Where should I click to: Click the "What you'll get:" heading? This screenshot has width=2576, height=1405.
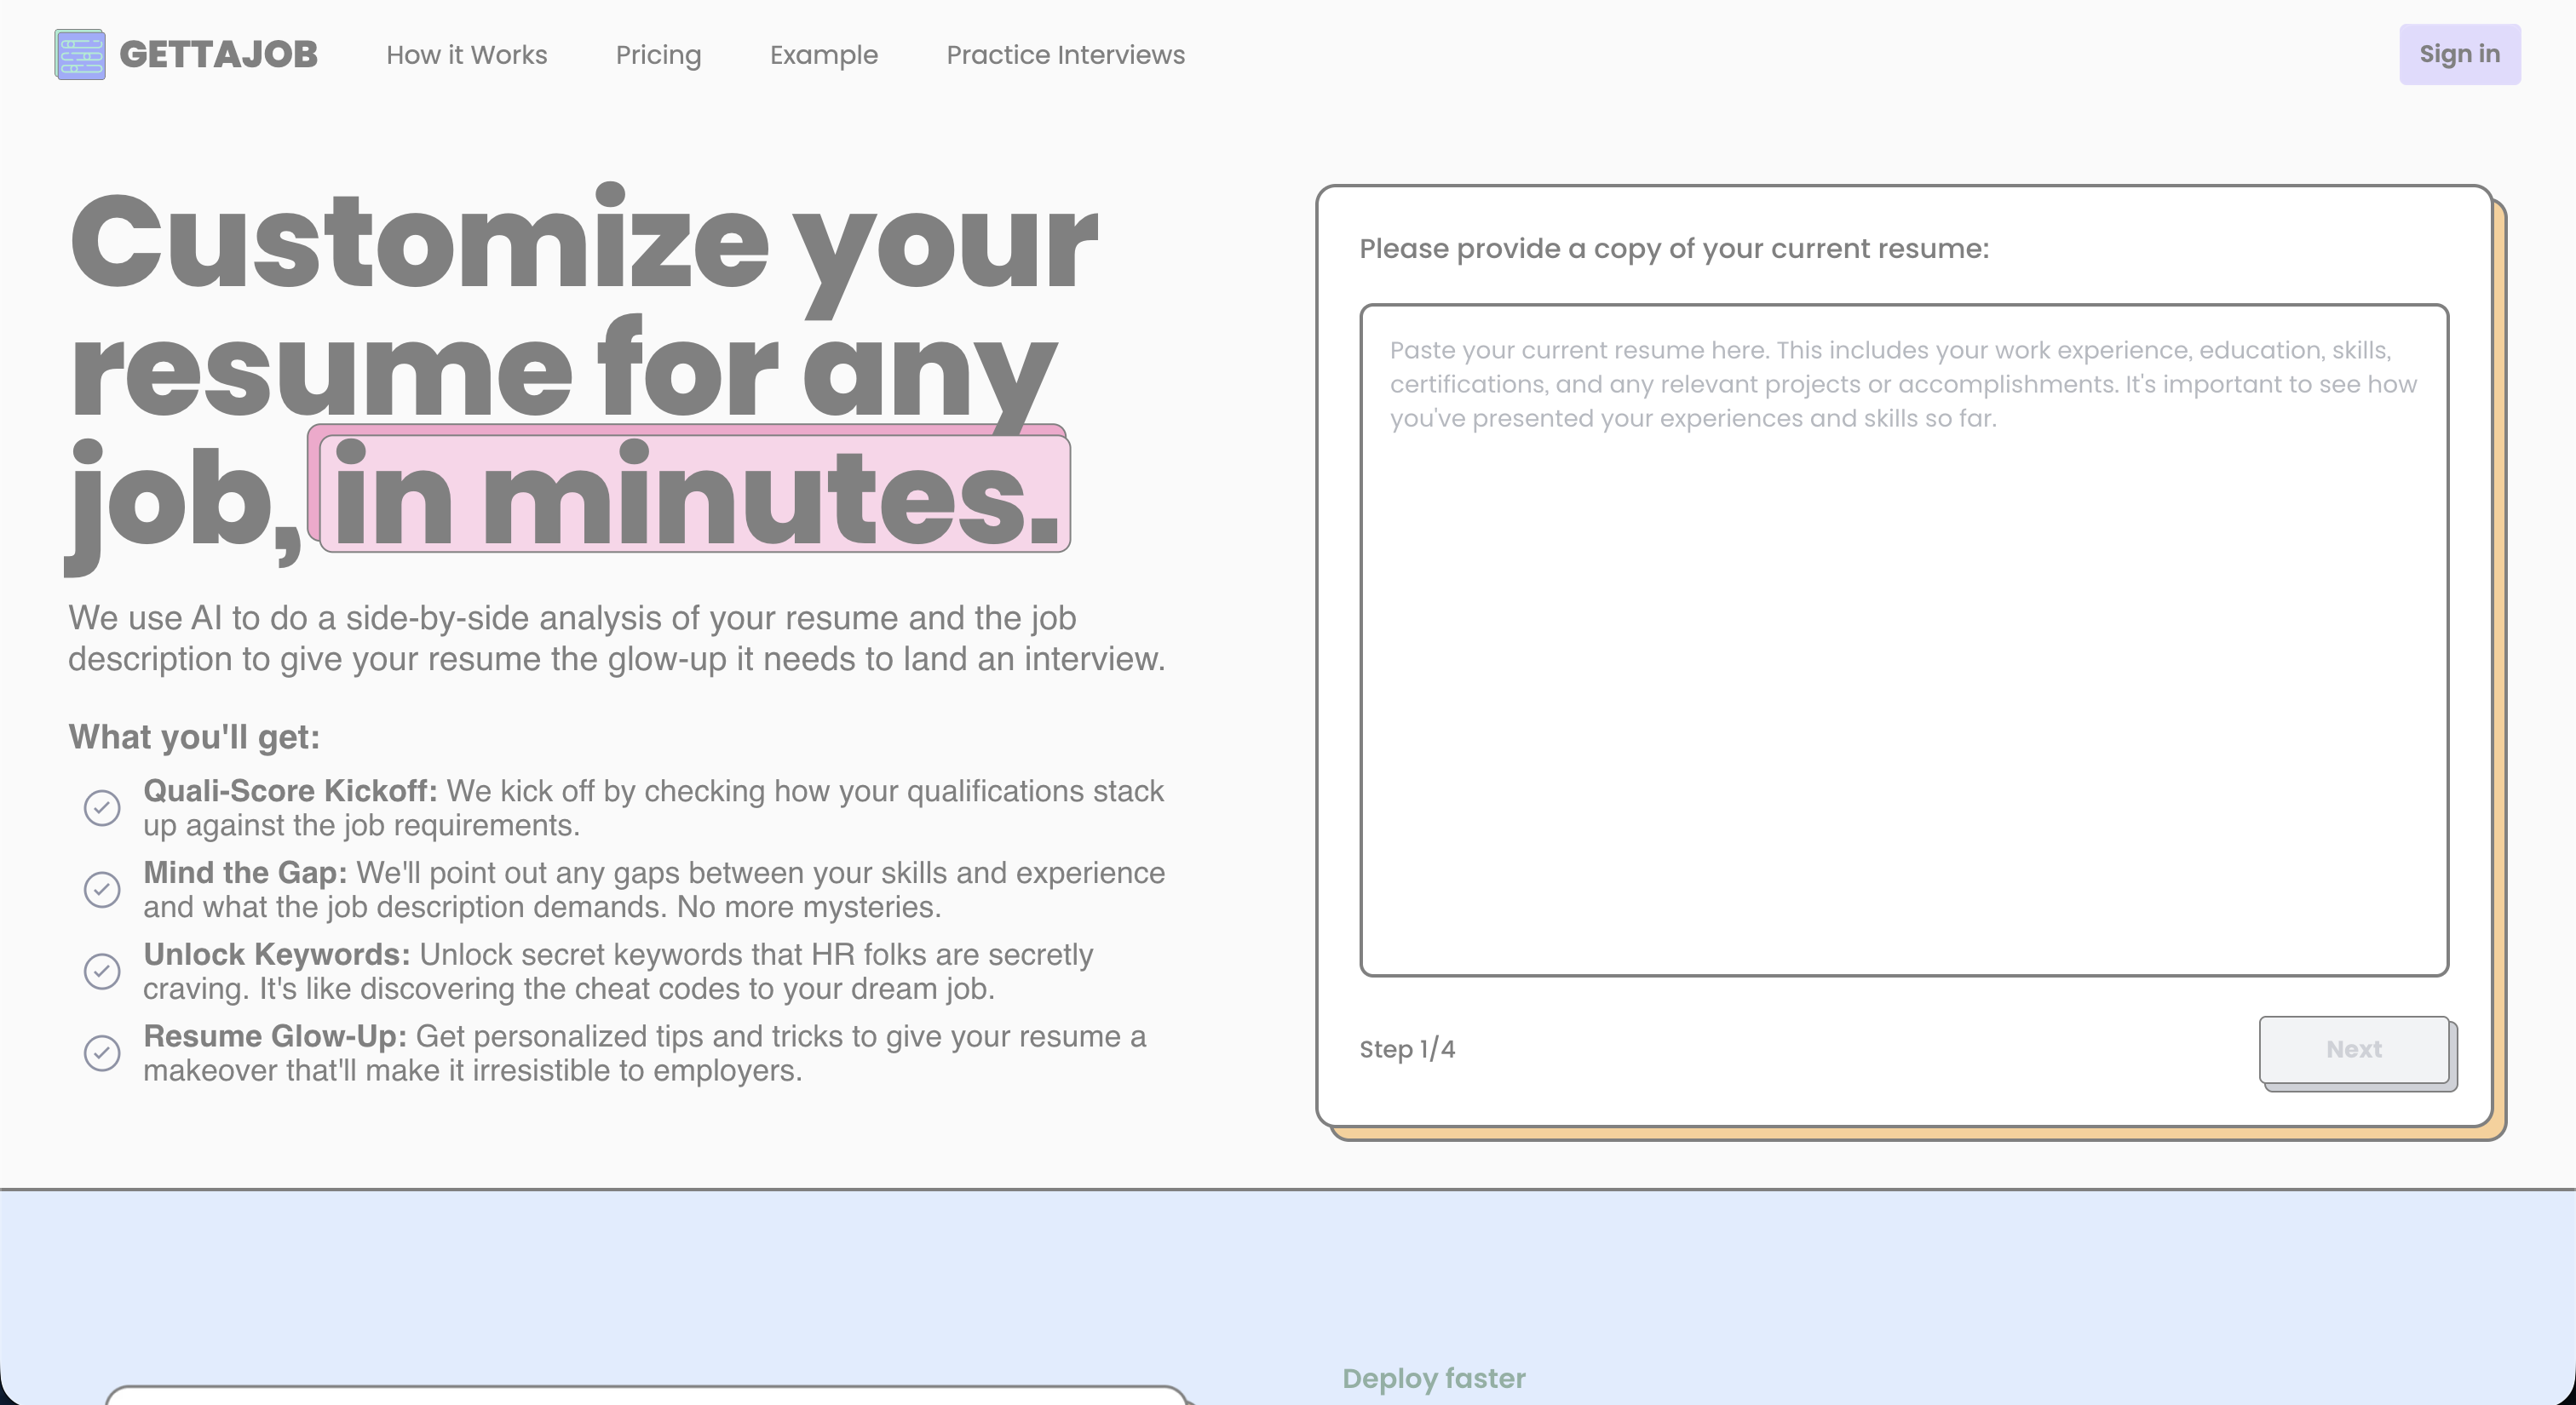tap(194, 737)
